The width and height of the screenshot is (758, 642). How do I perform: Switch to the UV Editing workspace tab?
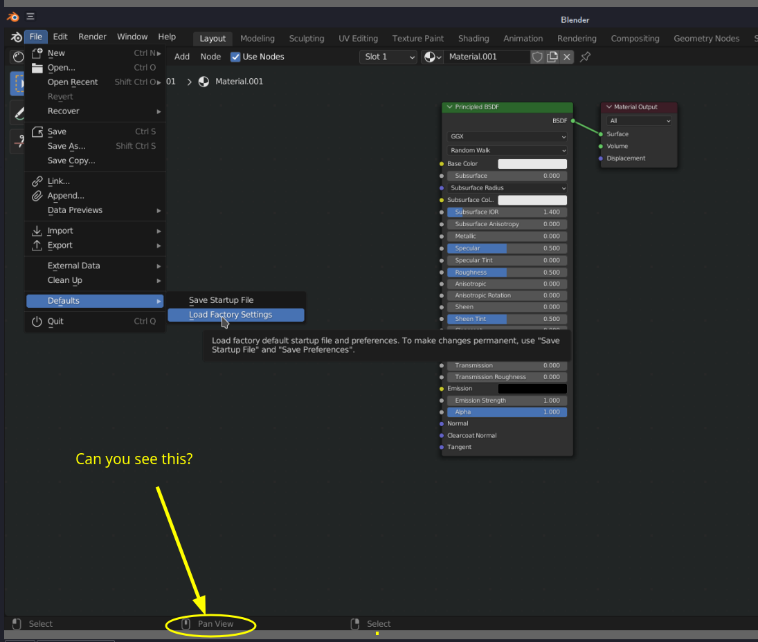click(358, 39)
